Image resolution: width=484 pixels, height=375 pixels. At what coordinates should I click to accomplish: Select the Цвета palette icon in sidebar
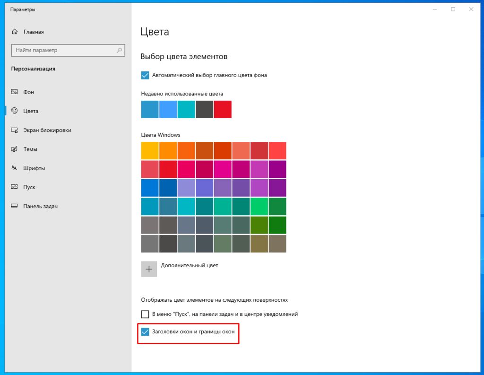14,111
